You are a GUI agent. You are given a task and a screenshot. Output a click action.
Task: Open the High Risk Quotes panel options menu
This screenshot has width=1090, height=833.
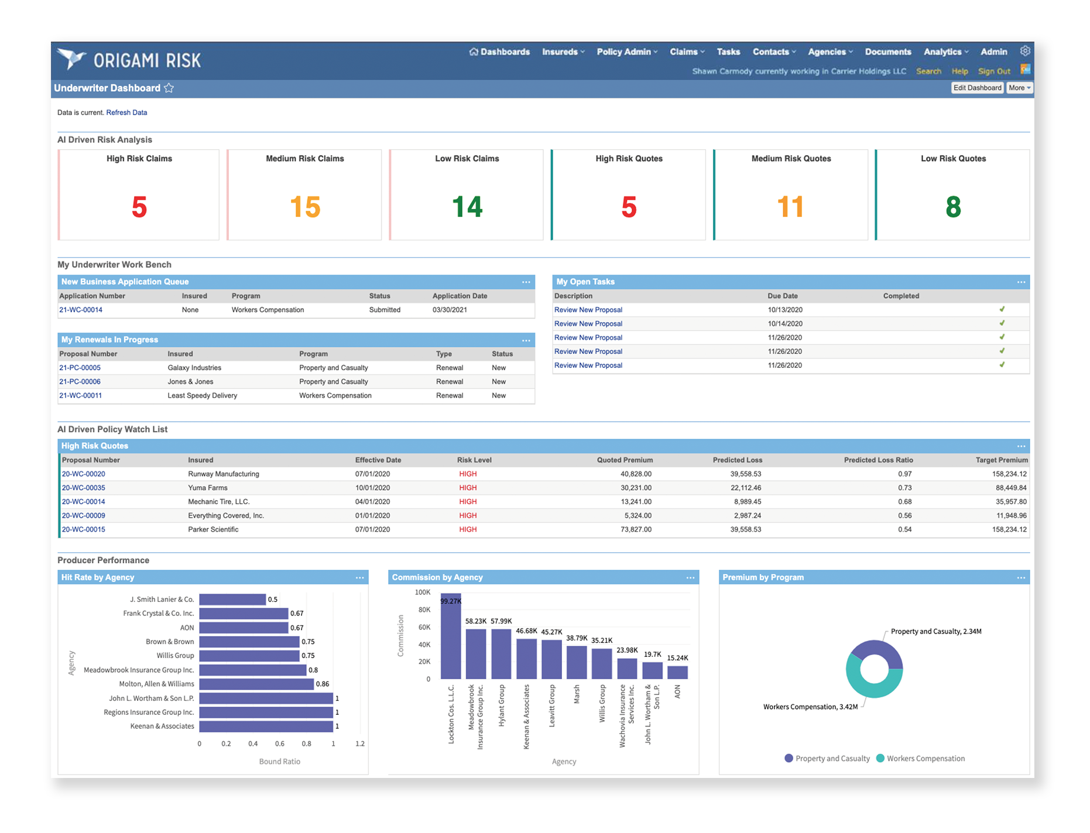(1022, 445)
